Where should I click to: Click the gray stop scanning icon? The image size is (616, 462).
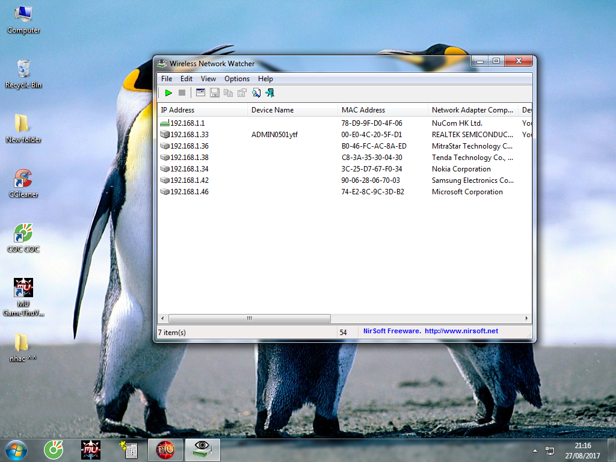[x=182, y=93]
